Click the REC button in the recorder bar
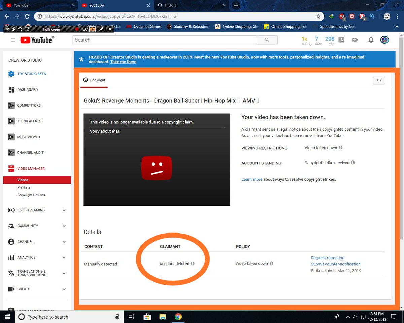Image resolution: width=404 pixels, height=323 pixels. click(x=81, y=29)
